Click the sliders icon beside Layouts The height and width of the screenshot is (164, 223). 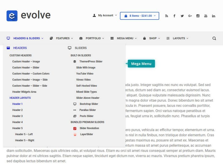click(168, 38)
